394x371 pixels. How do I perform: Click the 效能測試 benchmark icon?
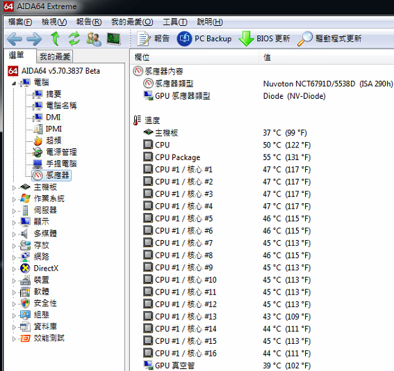pyautogui.click(x=25, y=338)
